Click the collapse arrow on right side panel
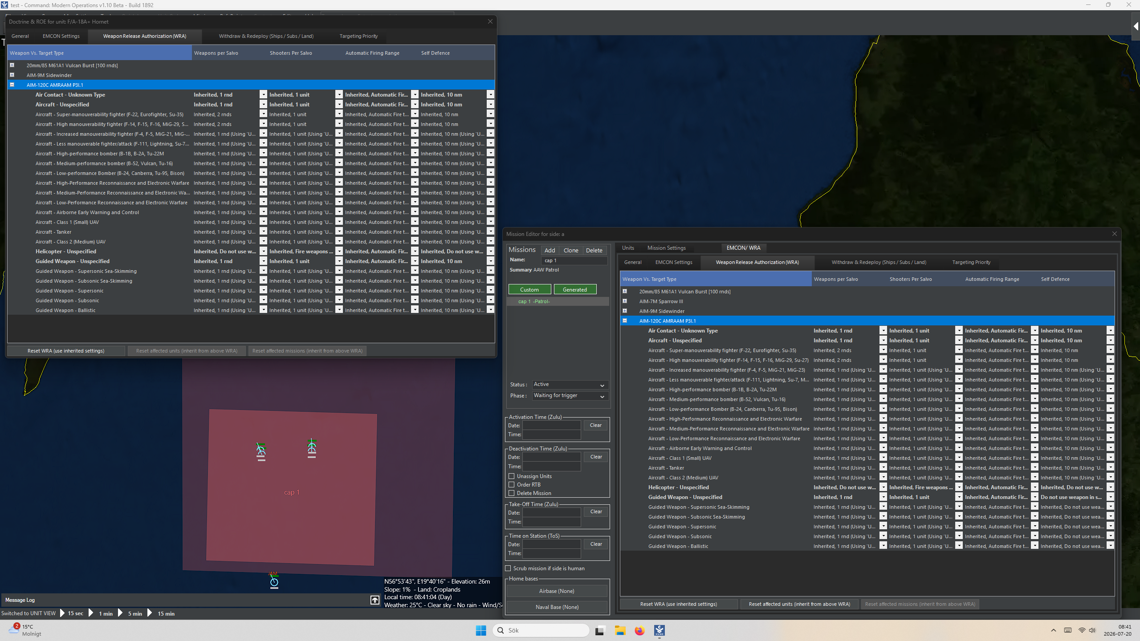 (x=1136, y=26)
